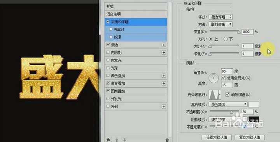The image size is (280, 142).
Task: Click the 大小 pixel value field
Action: coord(247,46)
